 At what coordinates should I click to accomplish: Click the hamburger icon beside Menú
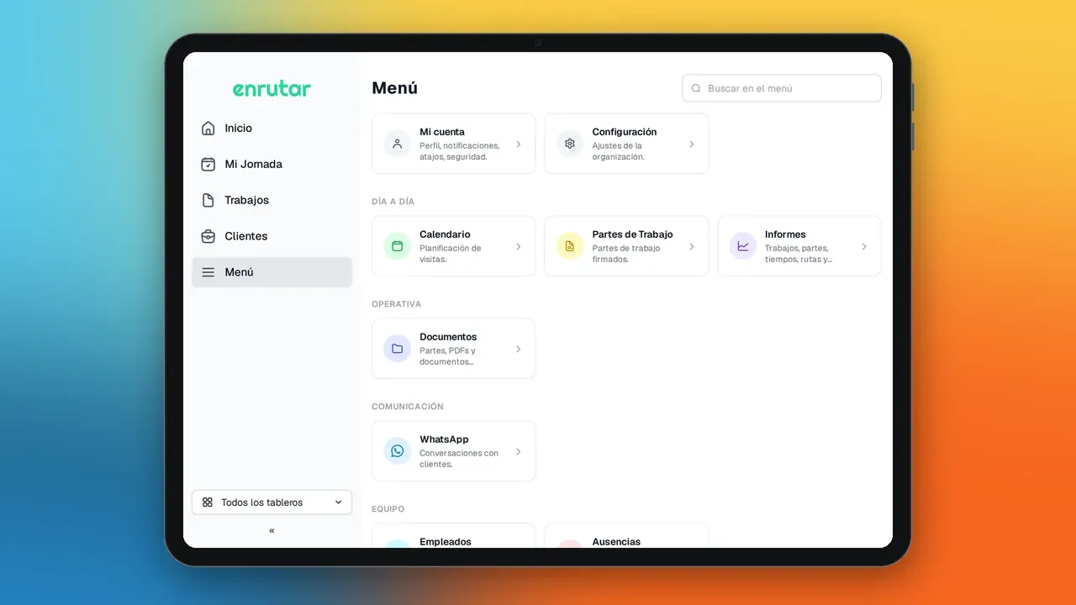pos(208,272)
